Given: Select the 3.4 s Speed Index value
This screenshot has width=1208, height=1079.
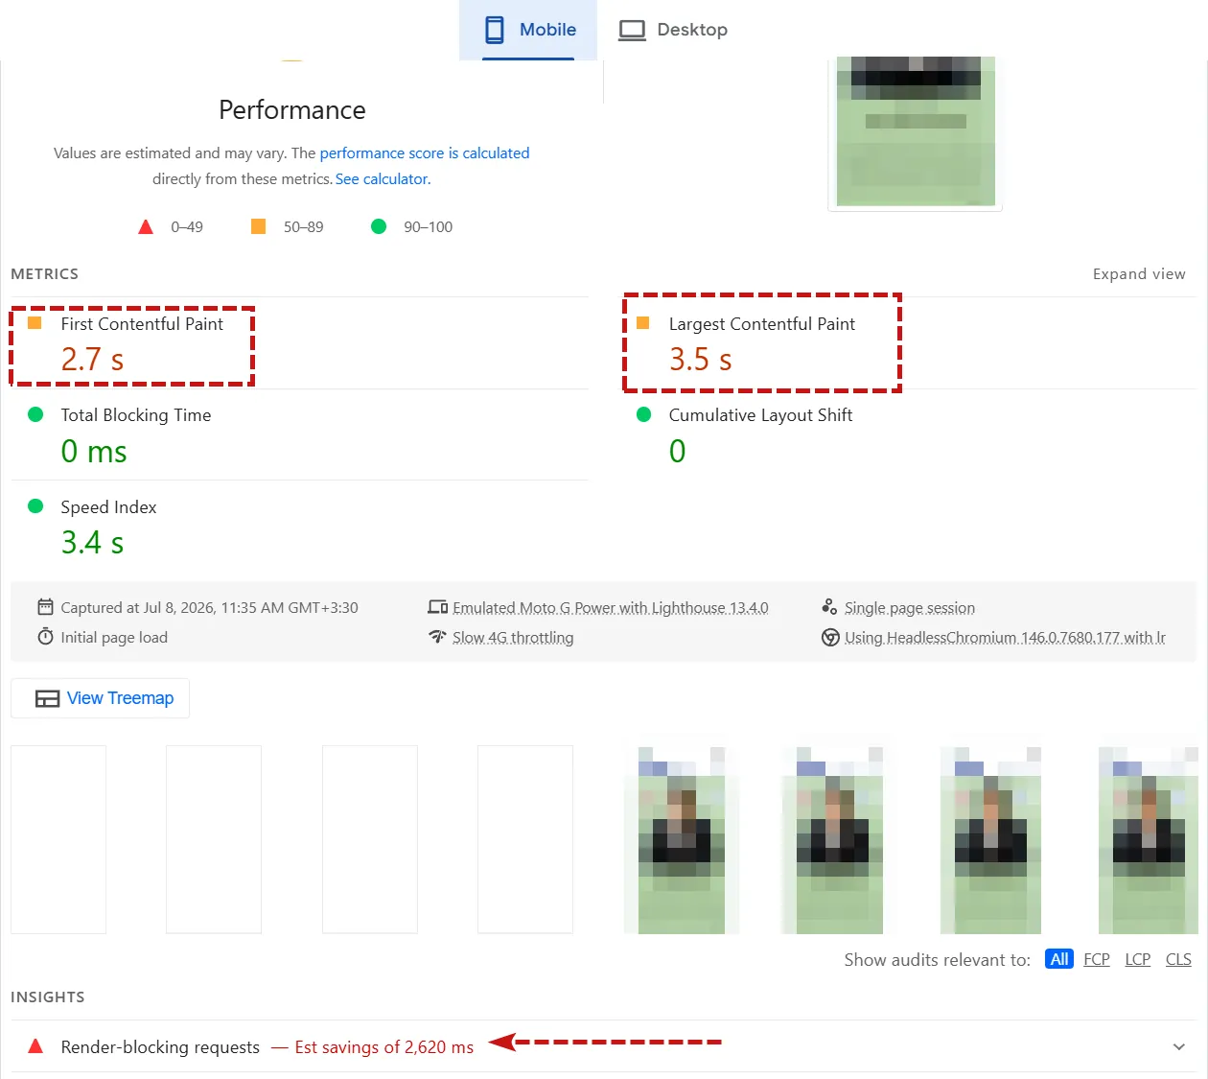Looking at the screenshot, I should (x=92, y=543).
